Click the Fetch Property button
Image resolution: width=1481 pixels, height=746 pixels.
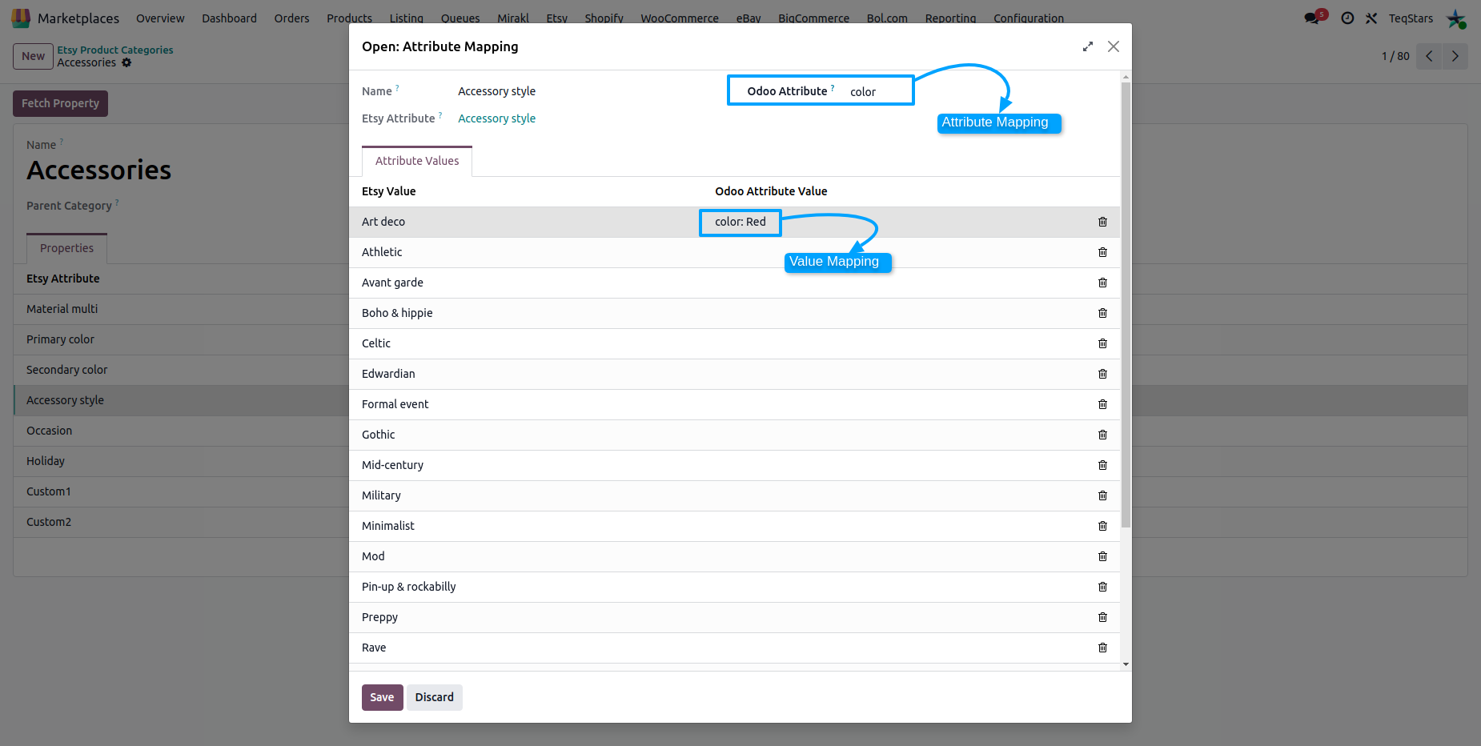60,103
